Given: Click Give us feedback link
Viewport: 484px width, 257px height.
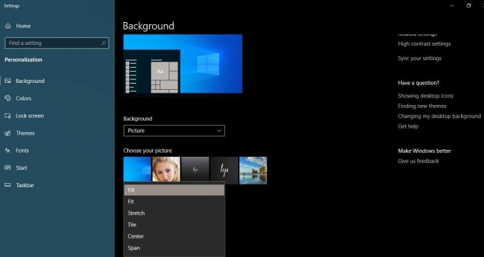Looking at the screenshot, I should pyautogui.click(x=418, y=161).
